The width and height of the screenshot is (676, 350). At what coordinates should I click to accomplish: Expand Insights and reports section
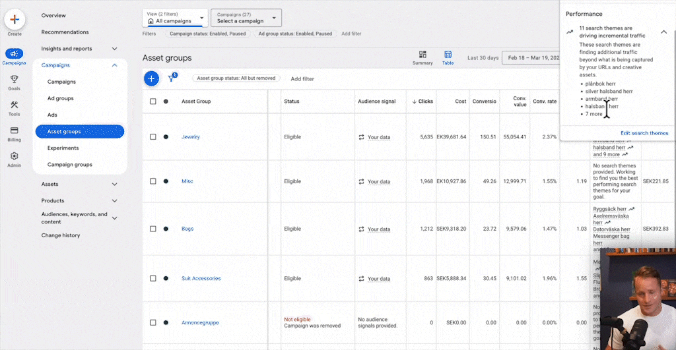[79, 49]
